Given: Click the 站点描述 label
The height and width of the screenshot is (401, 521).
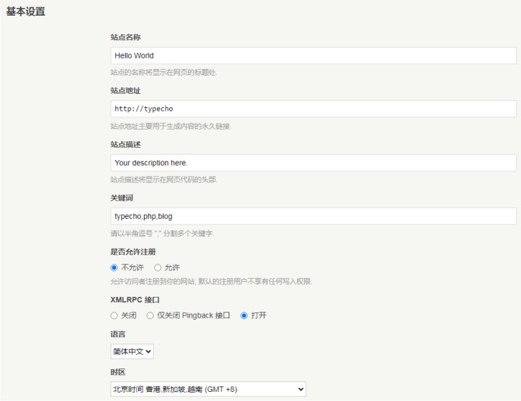Looking at the screenshot, I should [x=126, y=145].
